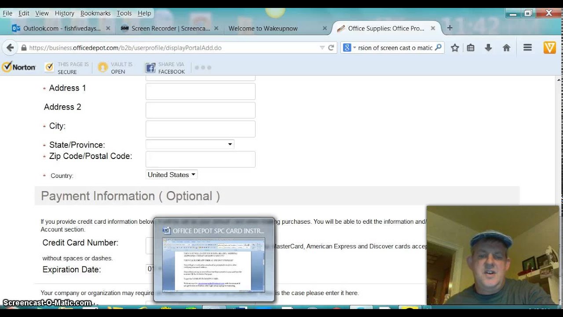563x317 pixels.
Task: Click the padlock icon in address bar
Action: pos(24,48)
